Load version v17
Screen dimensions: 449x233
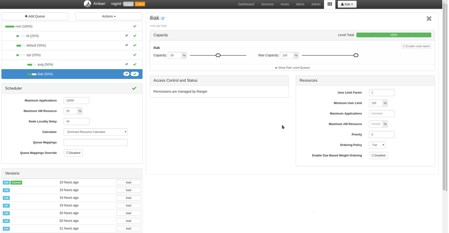coord(128,206)
